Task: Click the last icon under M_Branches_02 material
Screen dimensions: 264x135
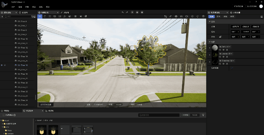Action: 227,64
